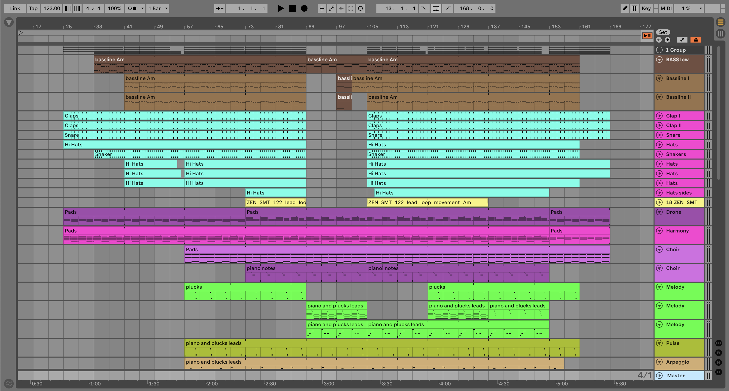Image resolution: width=729 pixels, height=391 pixels.
Task: Click the Set locator button
Action: click(663, 32)
